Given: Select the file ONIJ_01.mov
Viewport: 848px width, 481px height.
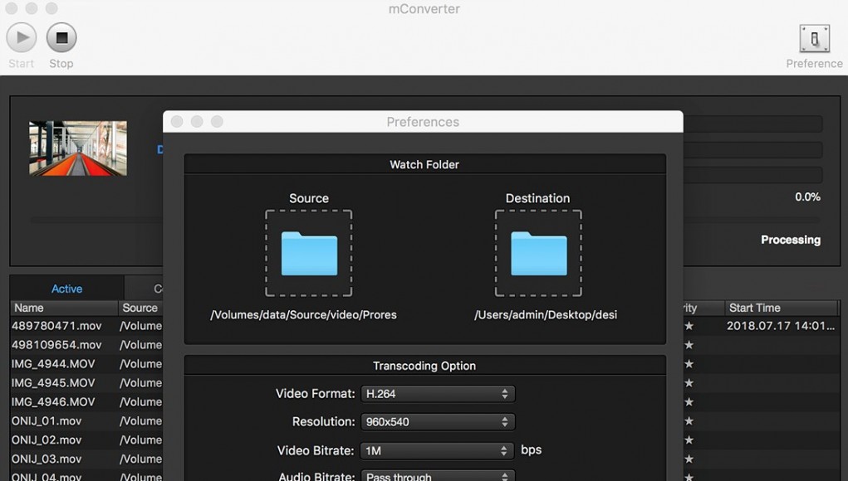Looking at the screenshot, I should (x=47, y=420).
